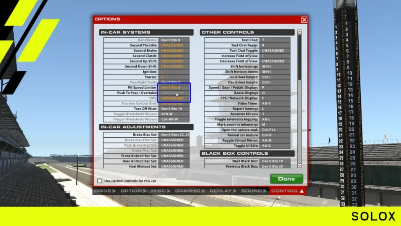Edit Open the camera tool binding
The height and width of the screenshot is (226, 401).
point(275,130)
